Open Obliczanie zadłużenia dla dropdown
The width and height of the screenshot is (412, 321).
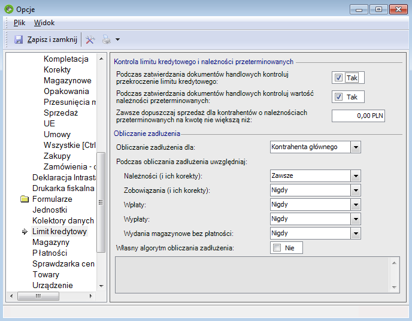pyautogui.click(x=356, y=147)
